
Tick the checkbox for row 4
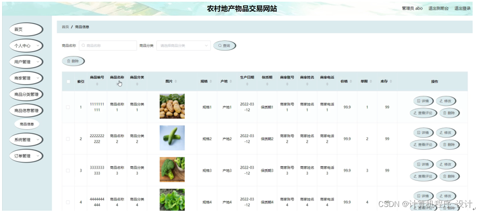[68, 202]
